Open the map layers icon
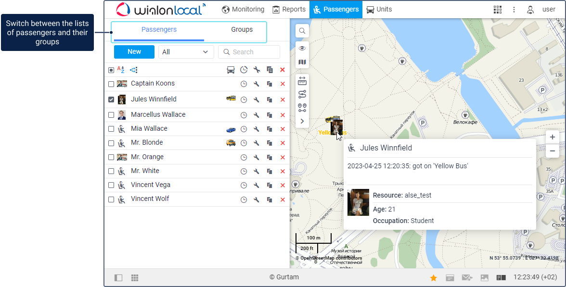 302,62
